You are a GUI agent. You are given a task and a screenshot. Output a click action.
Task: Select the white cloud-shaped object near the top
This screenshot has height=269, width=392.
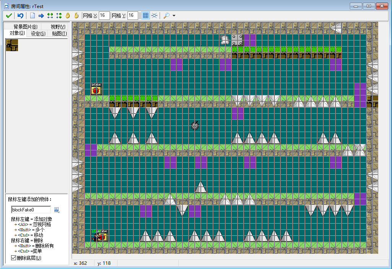(x=225, y=40)
